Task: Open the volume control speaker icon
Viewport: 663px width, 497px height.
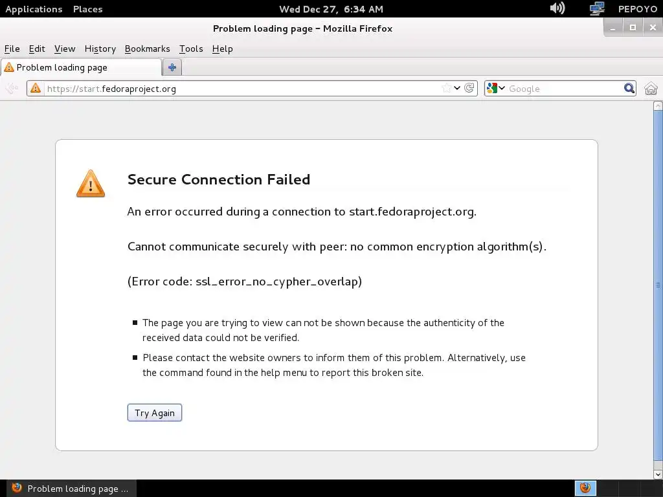Action: click(557, 9)
